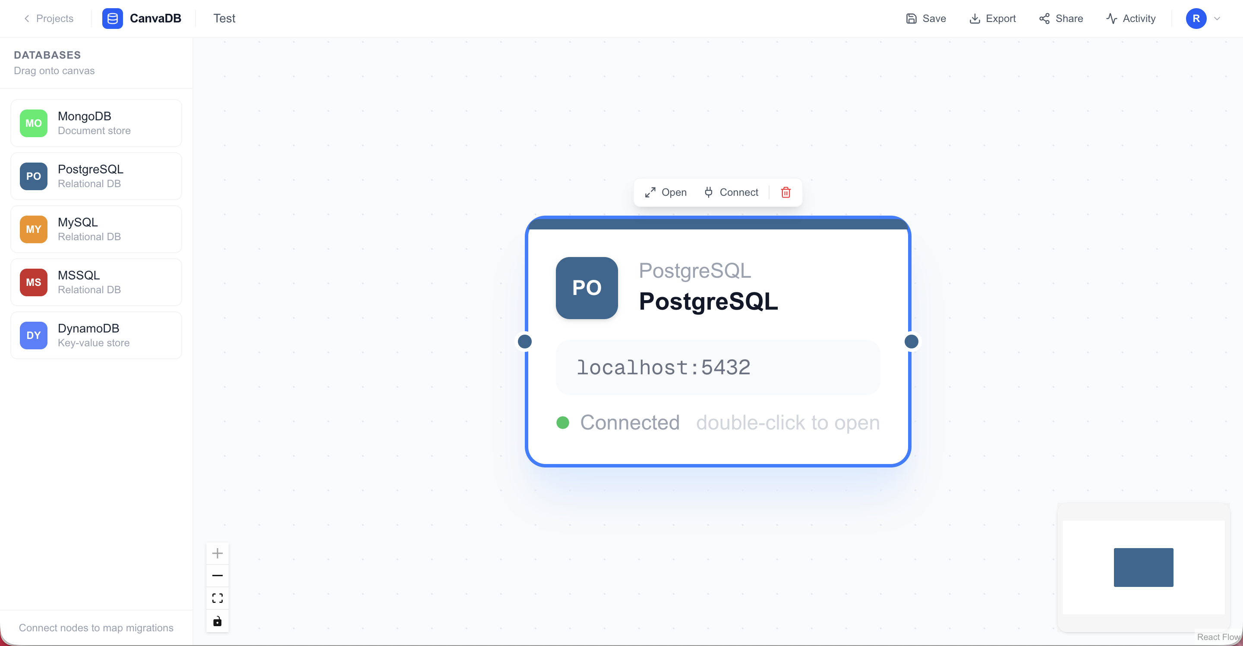Save the project
The width and height of the screenshot is (1243, 646).
coord(926,18)
